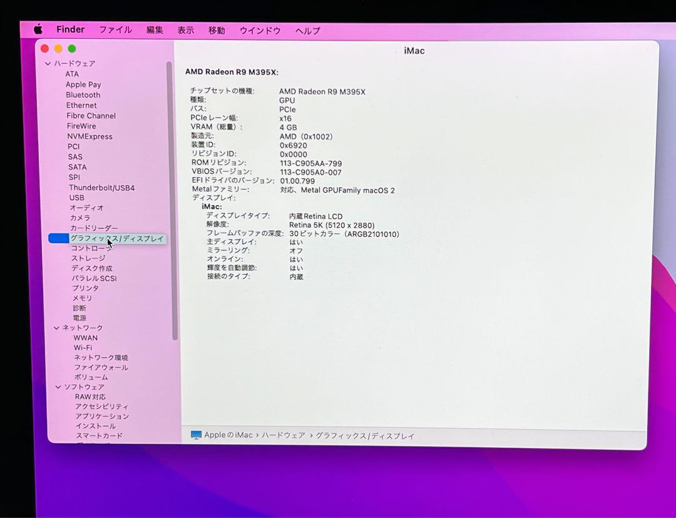Collapse the ハードウェア section
The width and height of the screenshot is (676, 518).
click(x=48, y=63)
